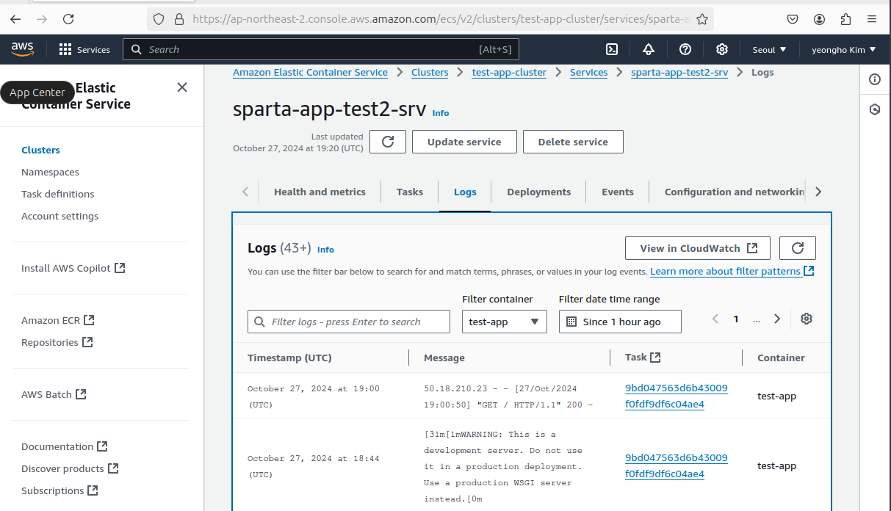This screenshot has width=891, height=511.
Task: Switch to the Deployments tab
Action: coord(538,192)
